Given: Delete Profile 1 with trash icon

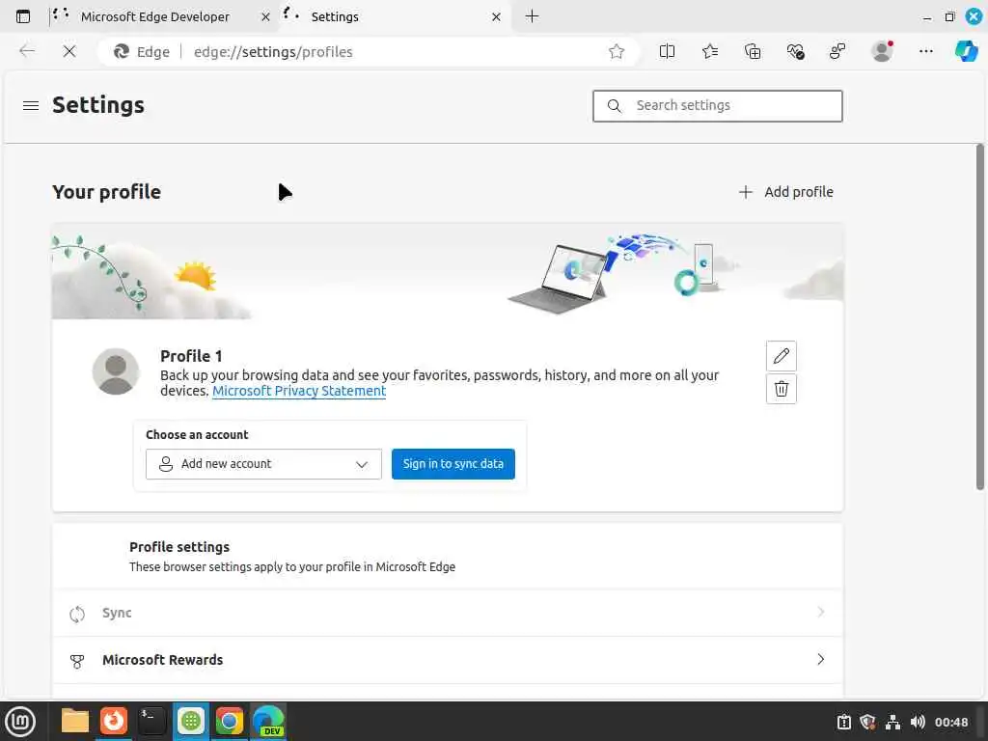Looking at the screenshot, I should click(782, 389).
